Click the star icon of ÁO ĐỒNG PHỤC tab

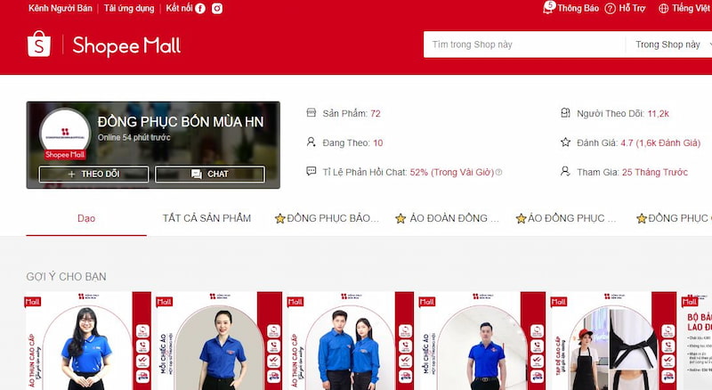521,219
